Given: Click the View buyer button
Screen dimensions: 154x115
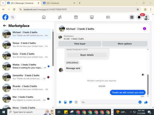Looking at the screenshot, I should (80, 44).
